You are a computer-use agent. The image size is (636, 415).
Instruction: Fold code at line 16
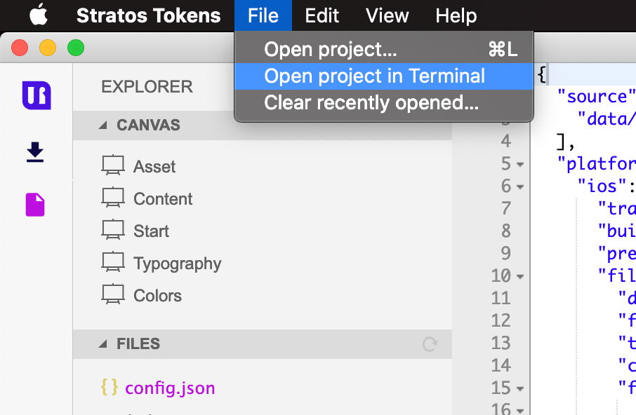coord(520,410)
